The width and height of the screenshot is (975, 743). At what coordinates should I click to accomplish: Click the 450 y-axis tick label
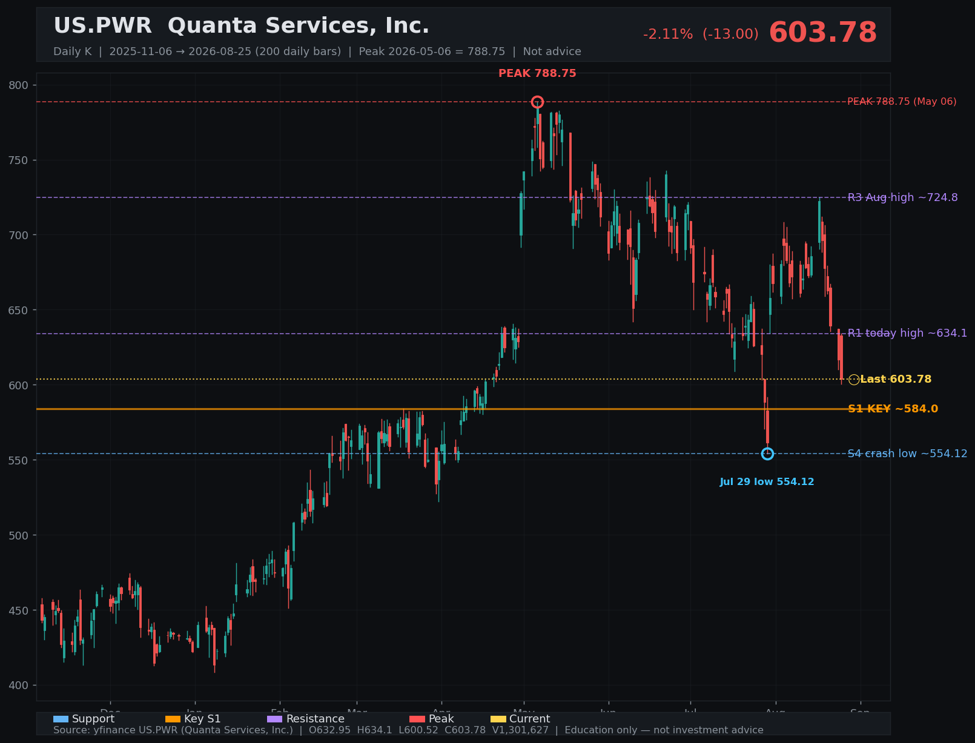(x=19, y=610)
